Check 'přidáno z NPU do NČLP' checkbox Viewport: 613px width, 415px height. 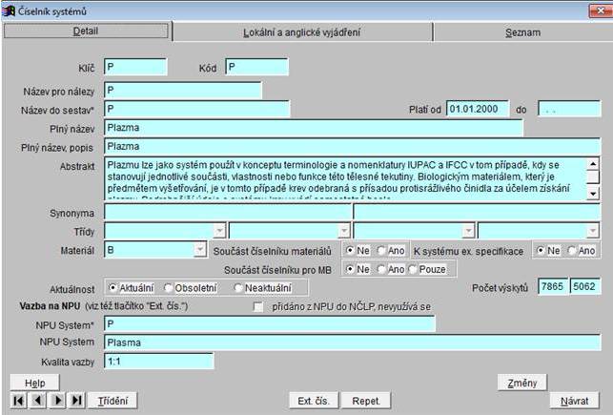pyautogui.click(x=257, y=306)
